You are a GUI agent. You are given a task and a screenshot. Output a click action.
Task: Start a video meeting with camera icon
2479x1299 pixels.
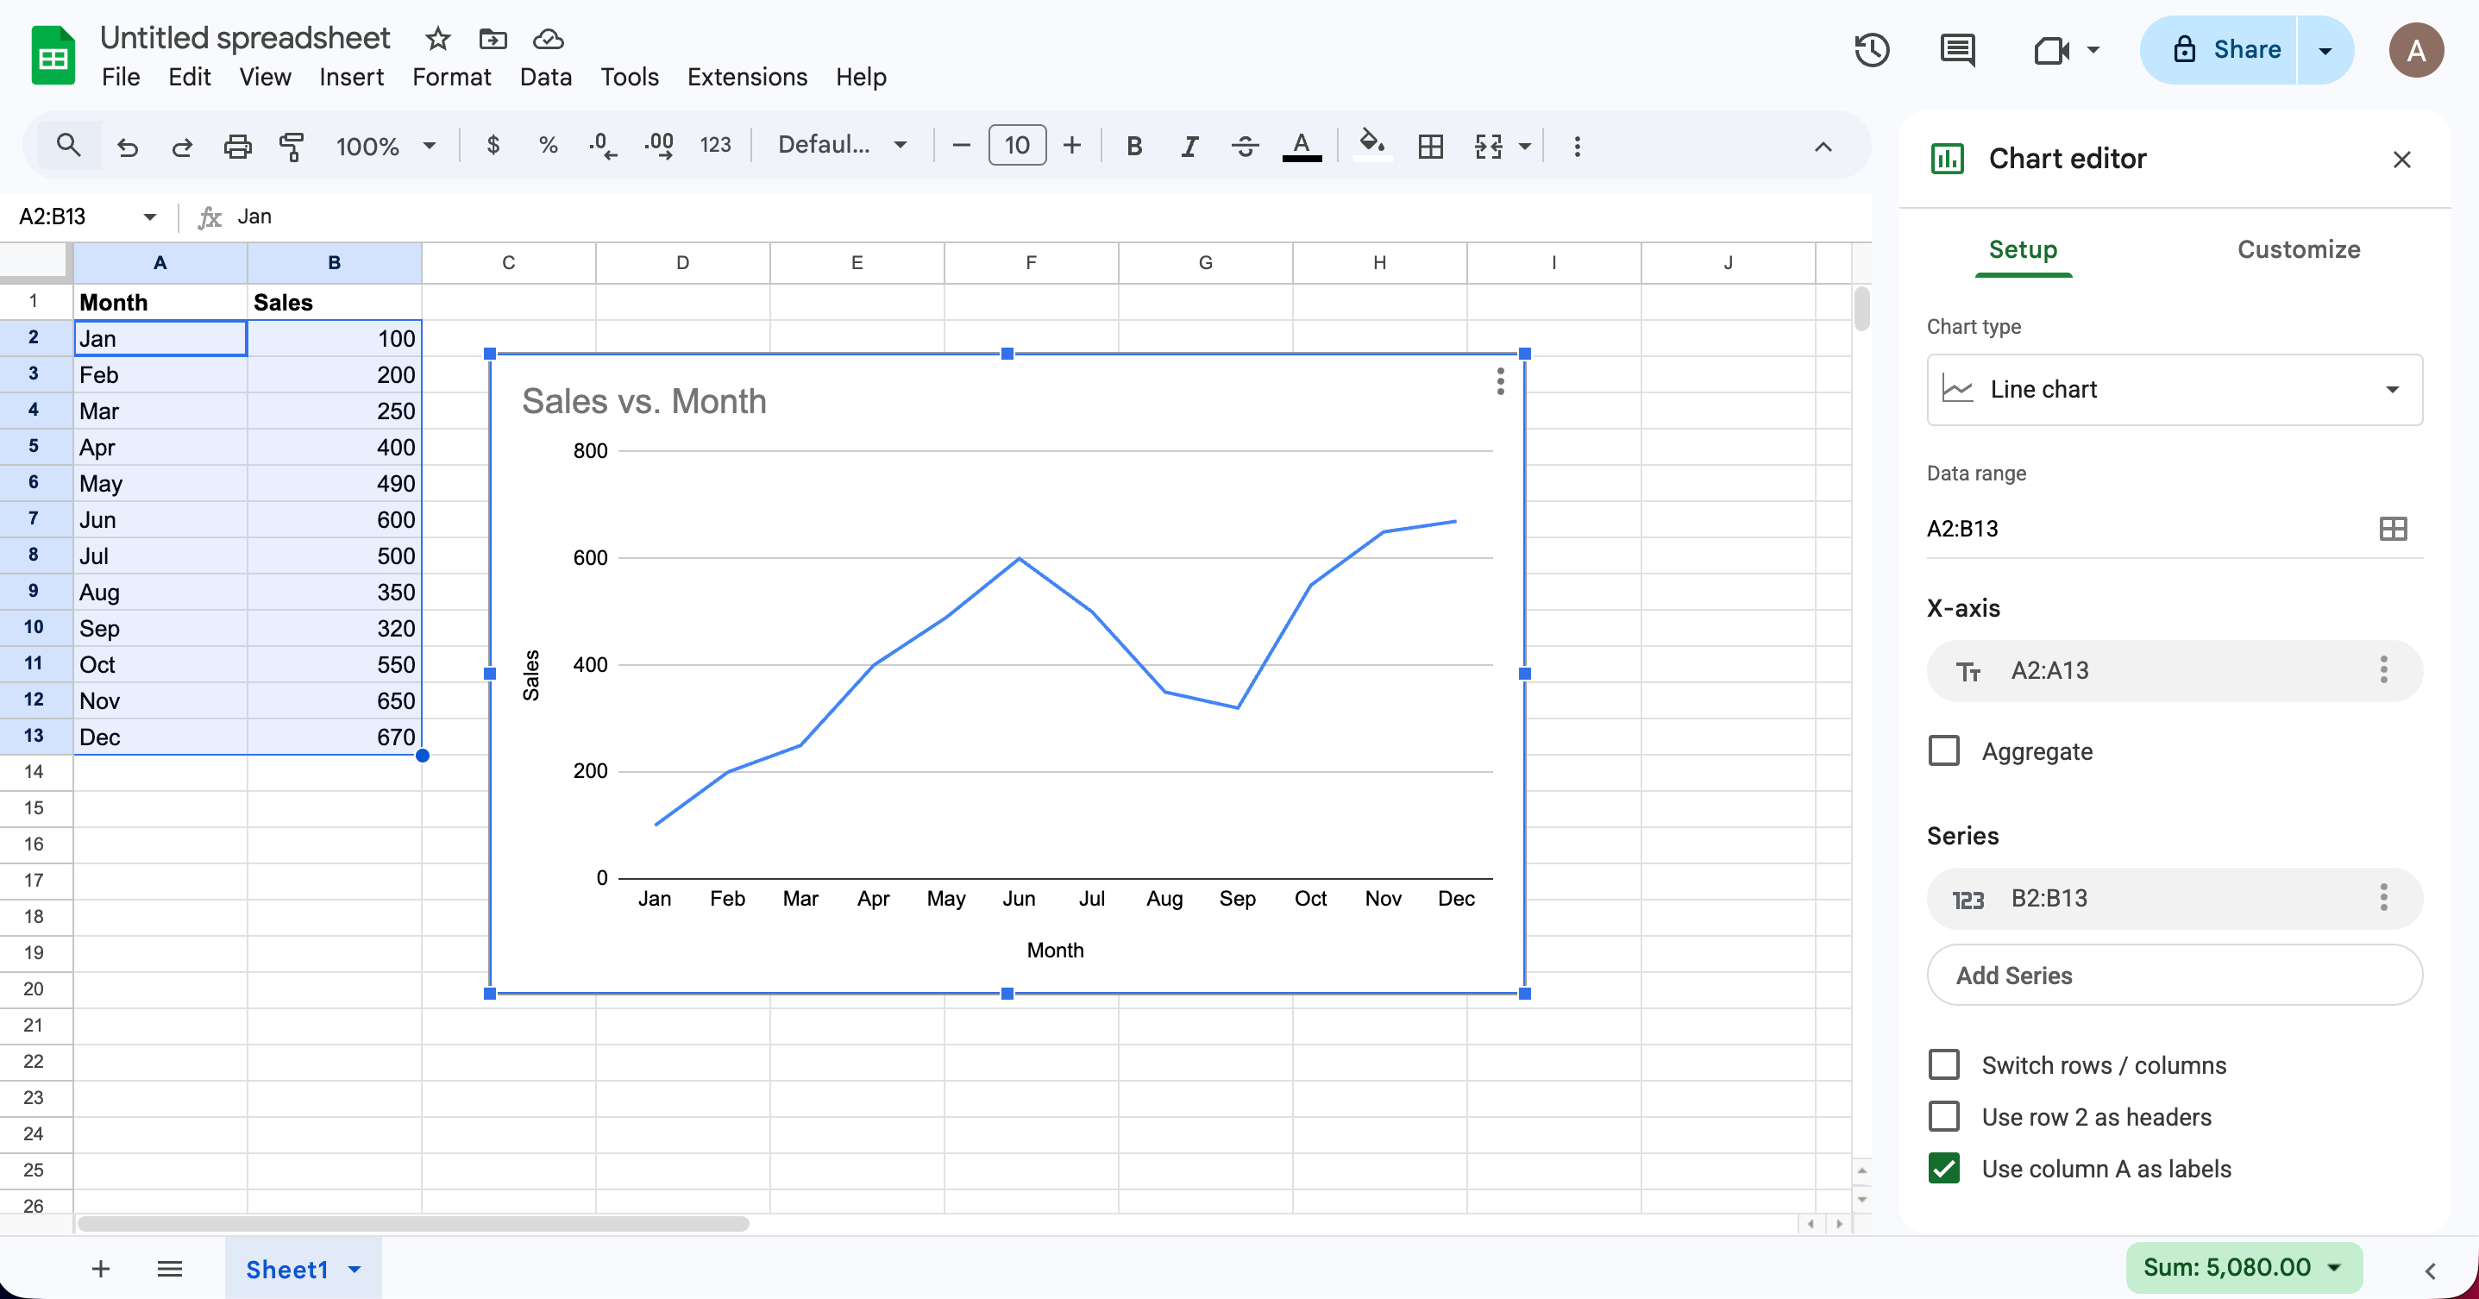tap(2052, 49)
